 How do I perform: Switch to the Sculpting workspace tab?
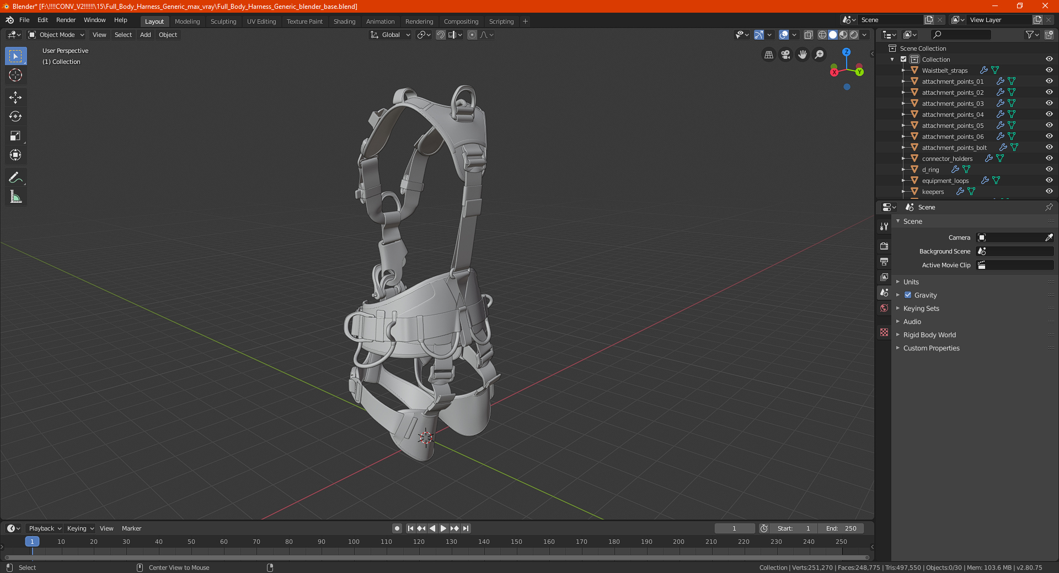(223, 21)
